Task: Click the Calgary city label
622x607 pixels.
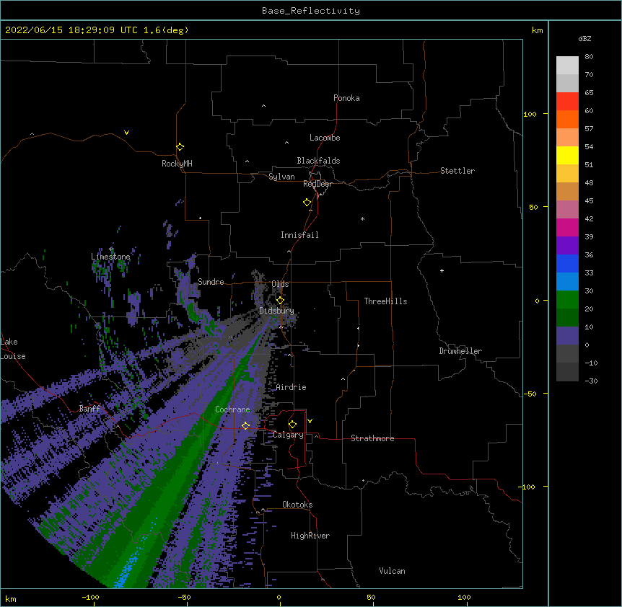Action: [288, 435]
